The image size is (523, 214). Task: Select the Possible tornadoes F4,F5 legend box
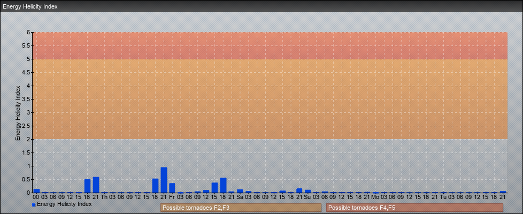[414, 208]
